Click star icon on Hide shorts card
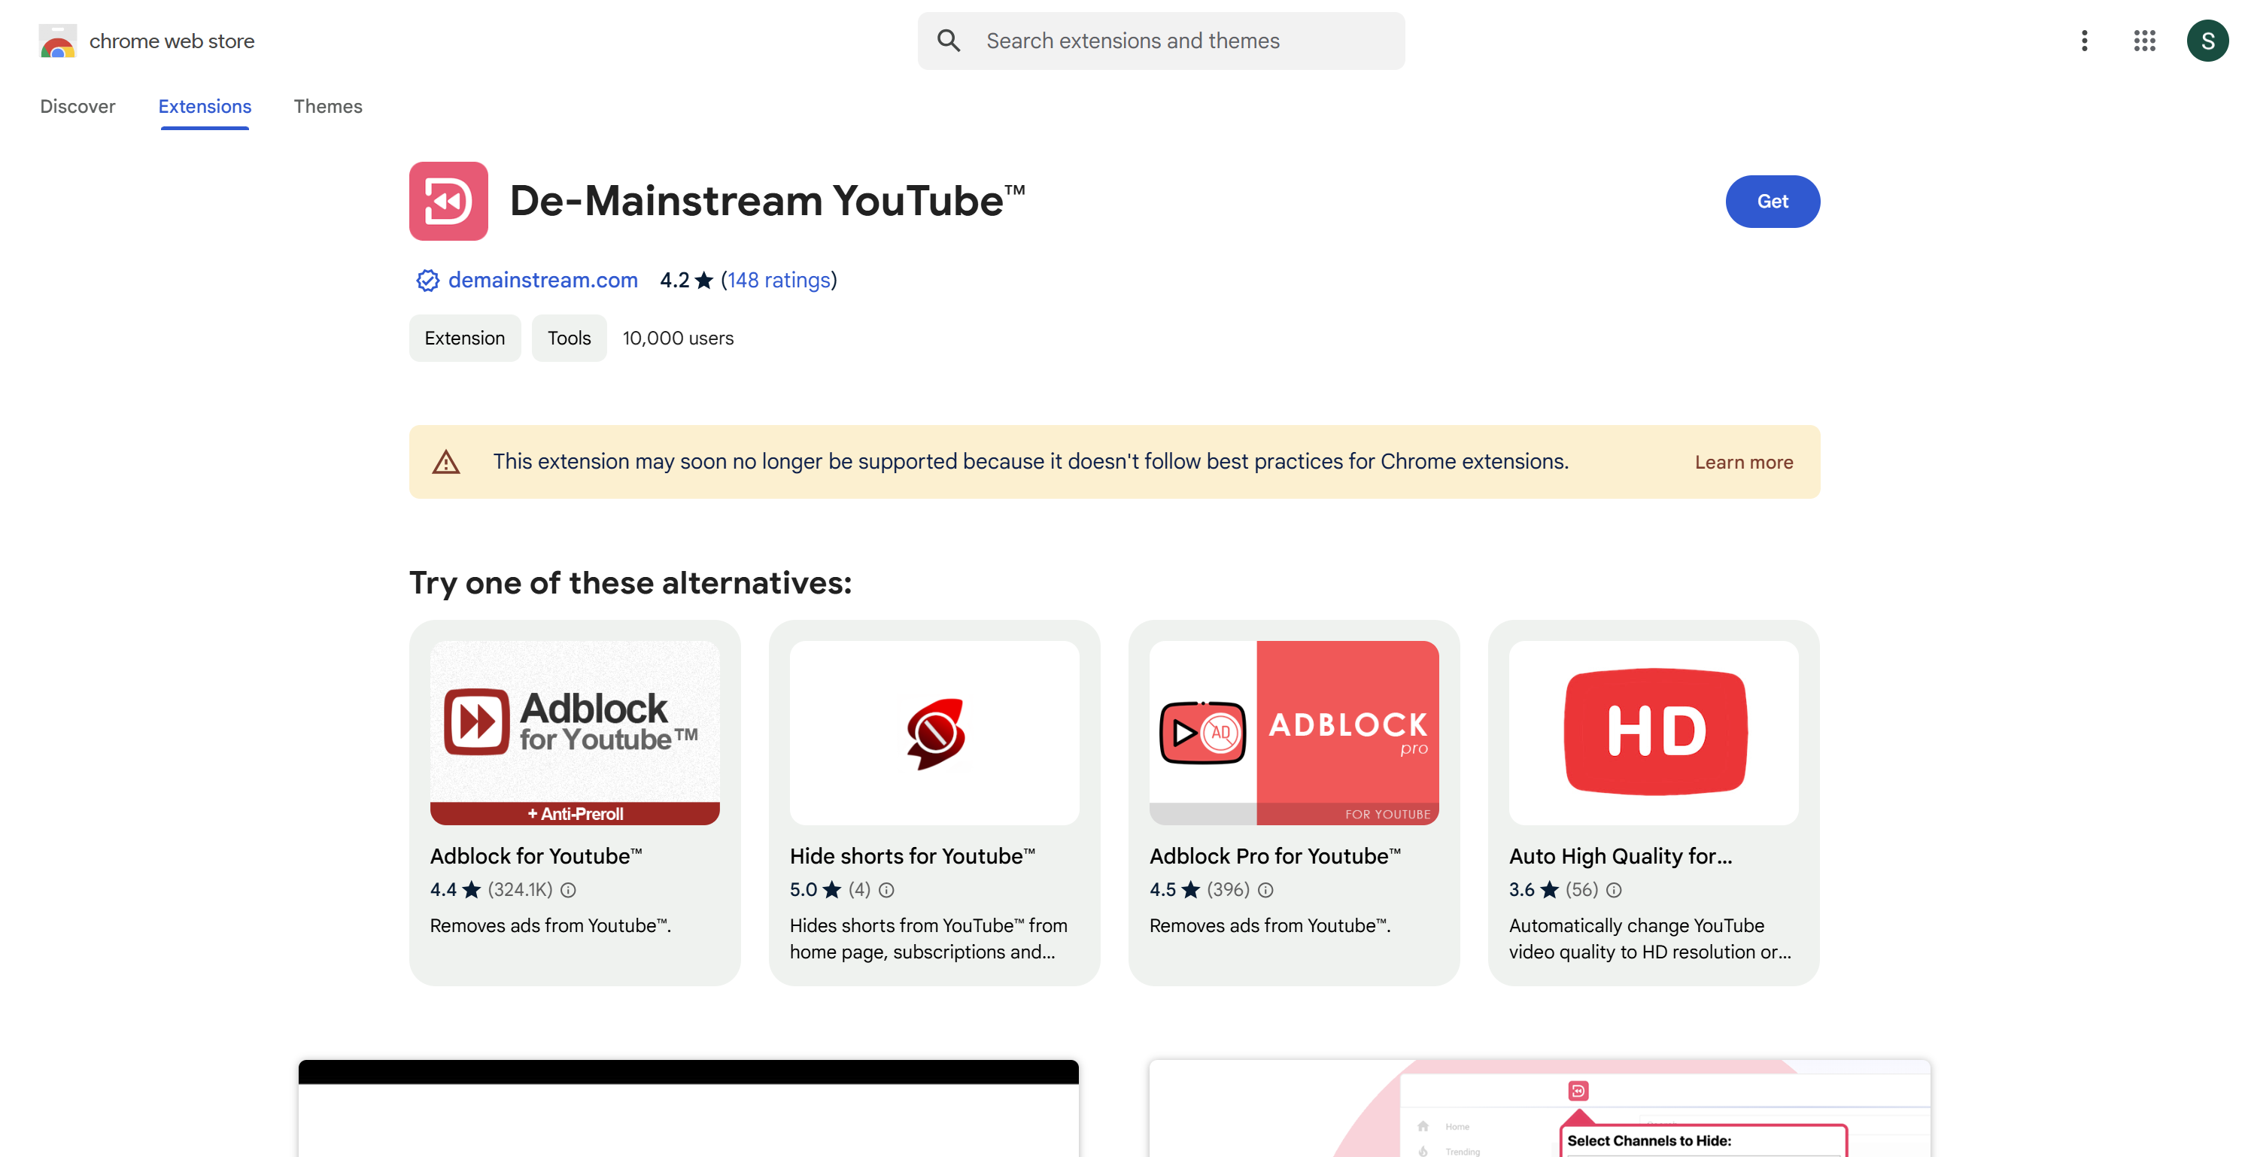Screen dimensions: 2242x1157 [832, 890]
